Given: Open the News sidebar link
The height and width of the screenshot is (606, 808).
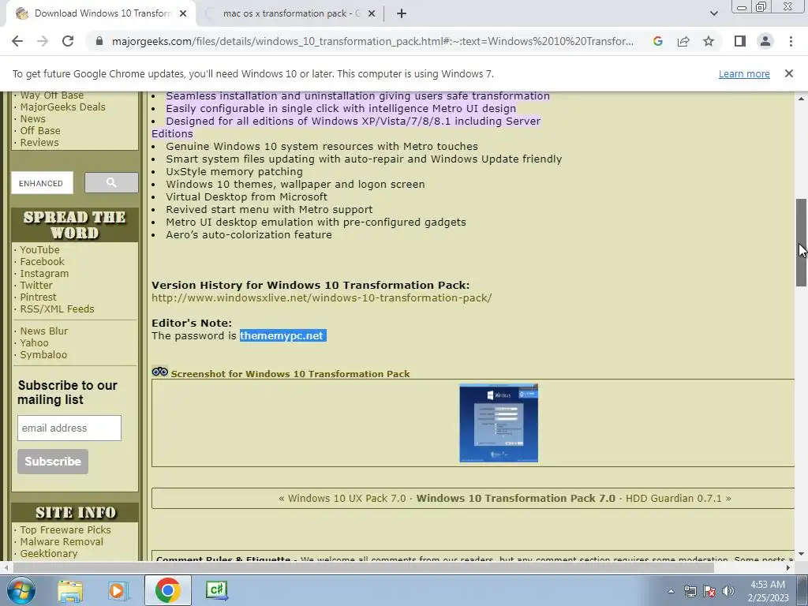Looking at the screenshot, I should [x=32, y=118].
